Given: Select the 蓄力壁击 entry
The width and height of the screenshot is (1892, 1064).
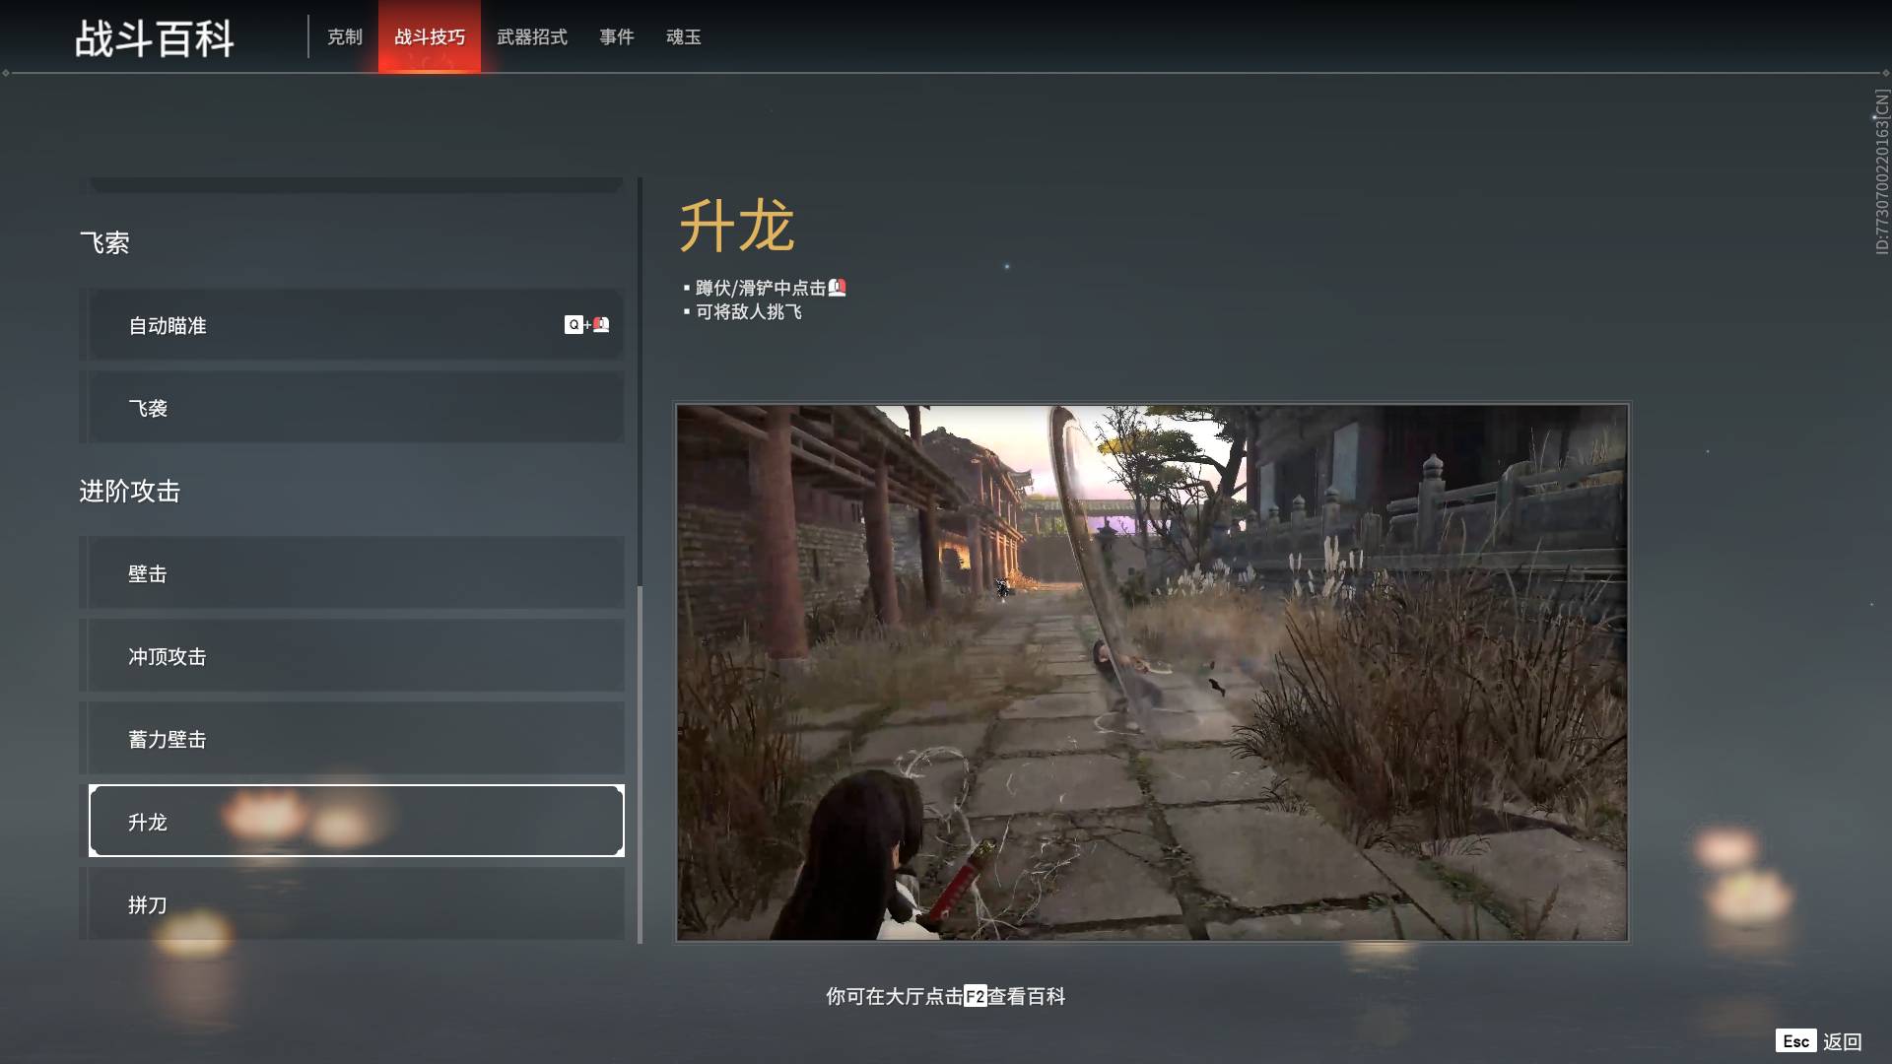Looking at the screenshot, I should click(x=355, y=739).
